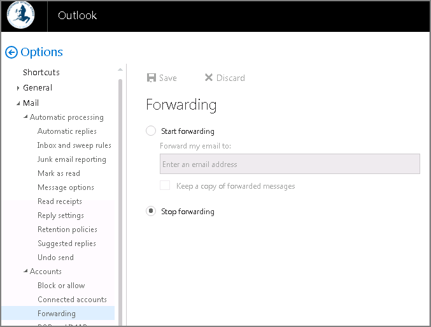
Task: Collapse the Automatic processing arrow
Action: point(25,117)
